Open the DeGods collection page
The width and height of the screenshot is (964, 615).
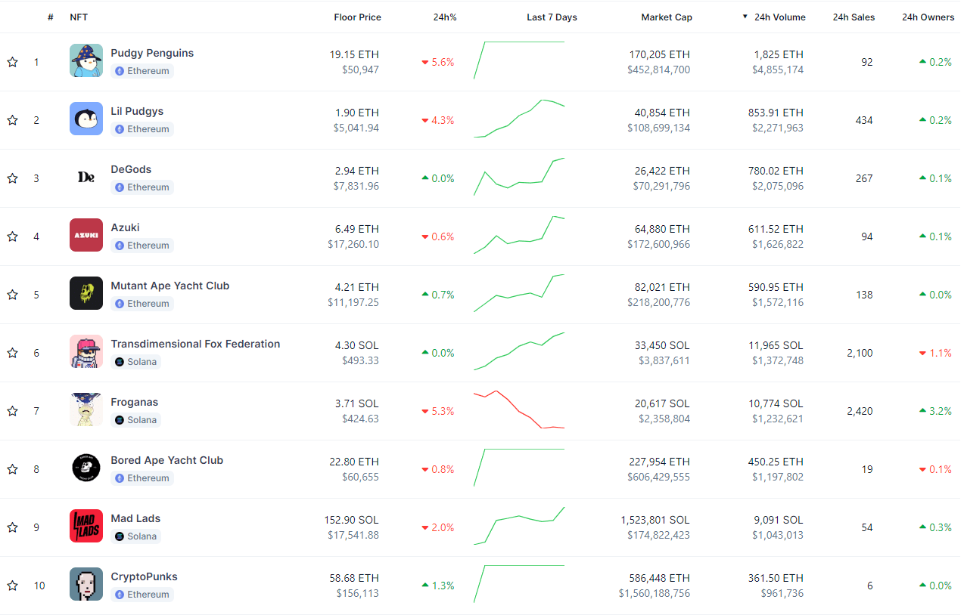[x=132, y=169]
